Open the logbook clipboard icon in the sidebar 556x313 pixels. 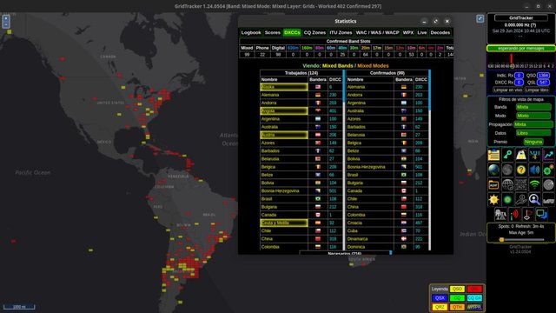coord(493,155)
